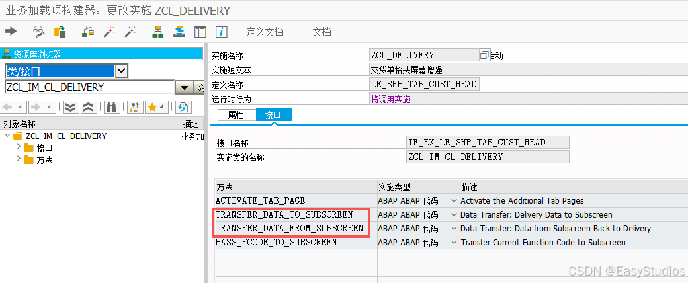The width and height of the screenshot is (688, 283).
Task: Click the 对象名称 column header
Action: pyautogui.click(x=89, y=123)
